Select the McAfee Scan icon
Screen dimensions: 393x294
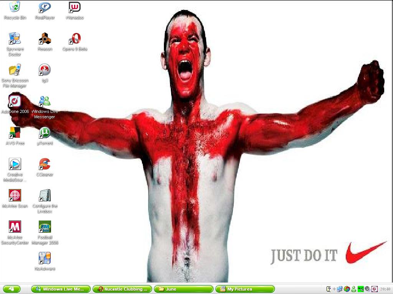click(15, 196)
